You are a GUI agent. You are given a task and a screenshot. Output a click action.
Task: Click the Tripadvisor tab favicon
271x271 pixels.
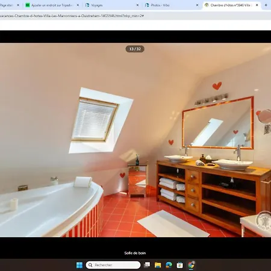tap(28, 5)
